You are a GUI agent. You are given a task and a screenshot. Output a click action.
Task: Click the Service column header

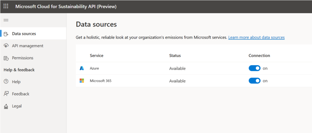pyautogui.click(x=96, y=55)
